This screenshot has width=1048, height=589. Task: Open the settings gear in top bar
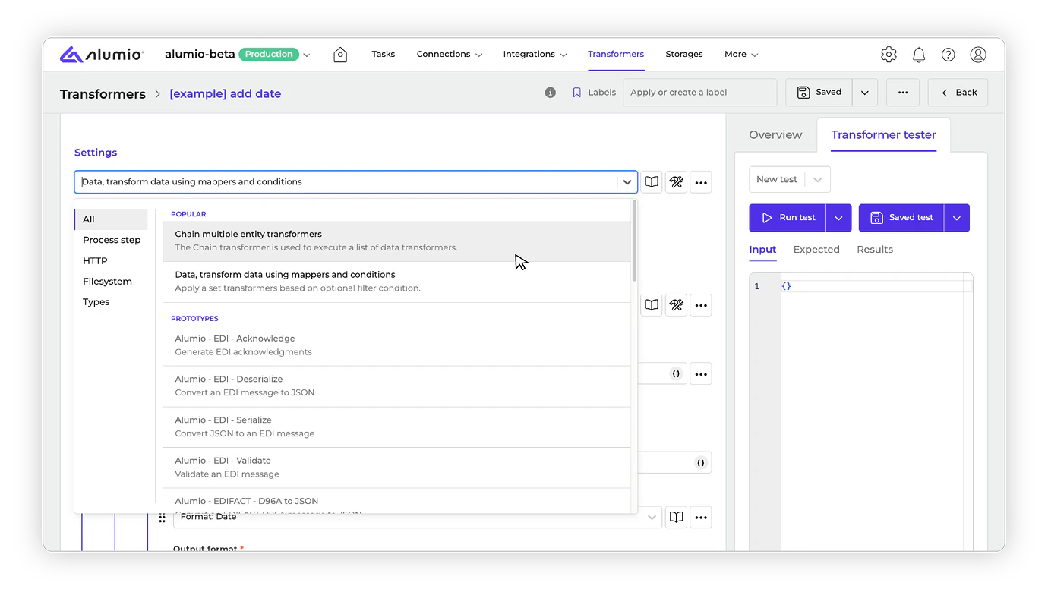(x=889, y=55)
